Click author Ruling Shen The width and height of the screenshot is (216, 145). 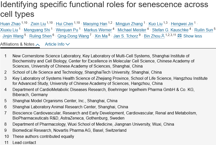[x=41, y=36]
